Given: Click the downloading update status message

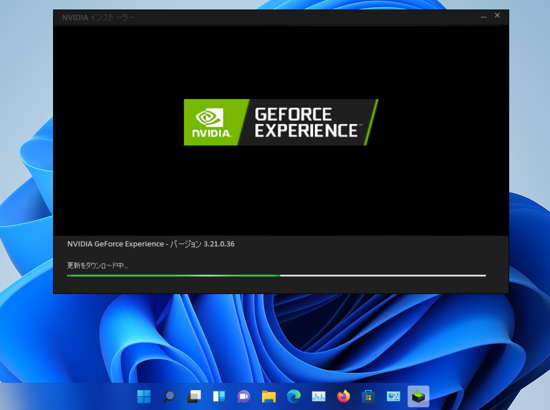Looking at the screenshot, I should click(x=98, y=265).
